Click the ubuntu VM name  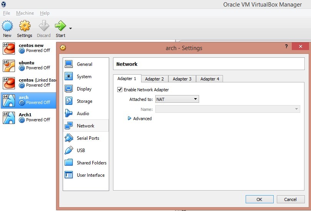[27, 63]
